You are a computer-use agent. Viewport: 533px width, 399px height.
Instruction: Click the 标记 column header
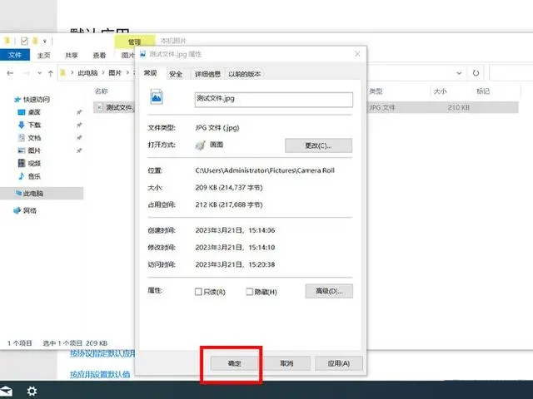point(483,91)
